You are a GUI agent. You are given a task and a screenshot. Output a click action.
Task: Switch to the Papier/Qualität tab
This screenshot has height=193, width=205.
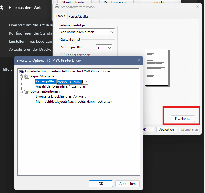[x=79, y=17]
